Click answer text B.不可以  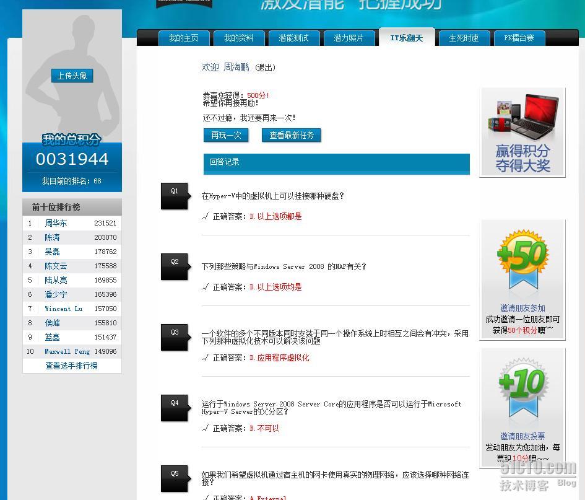coord(264,428)
